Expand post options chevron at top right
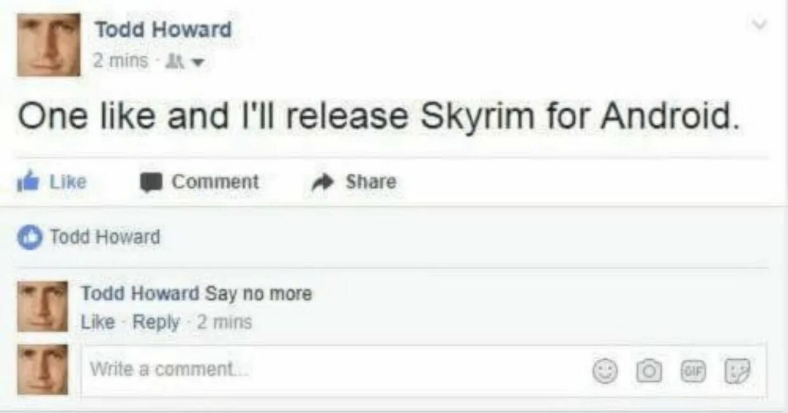 [x=759, y=25]
